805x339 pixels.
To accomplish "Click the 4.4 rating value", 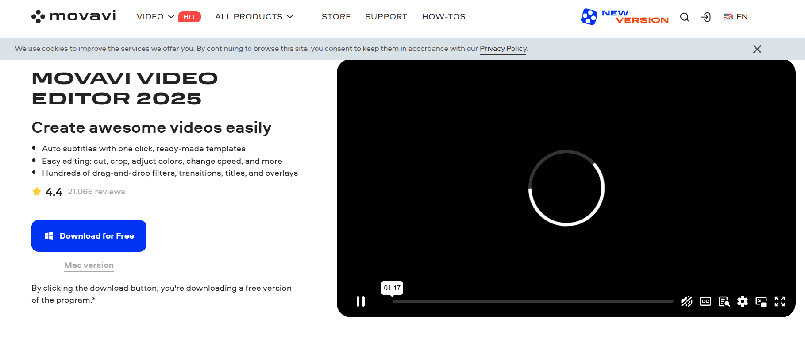I will [54, 192].
